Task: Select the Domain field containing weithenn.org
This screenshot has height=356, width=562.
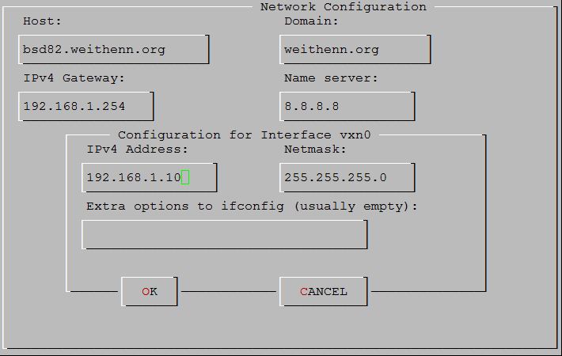Action: coord(355,49)
